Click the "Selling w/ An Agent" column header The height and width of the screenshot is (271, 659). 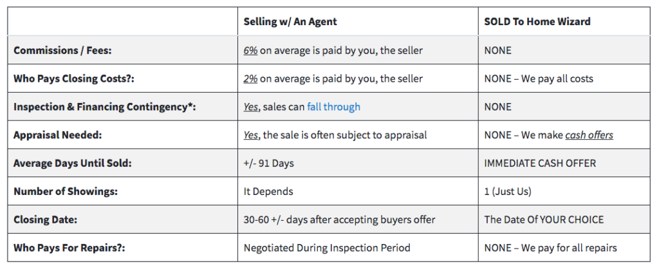290,21
